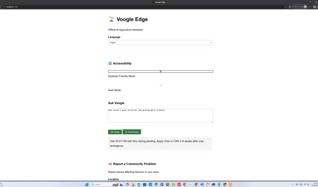Open the browser favorites star-list icon

pos(290,7)
